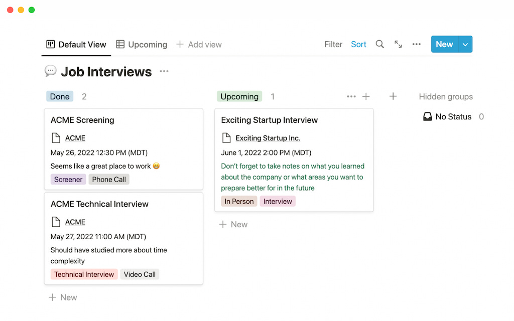The width and height of the screenshot is (514, 321).
Task: Open the New button's dropdown chevron
Action: (x=465, y=44)
